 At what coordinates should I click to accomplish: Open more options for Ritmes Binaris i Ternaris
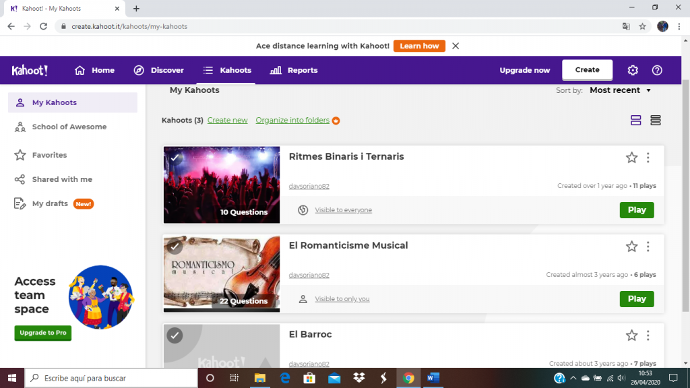click(648, 158)
